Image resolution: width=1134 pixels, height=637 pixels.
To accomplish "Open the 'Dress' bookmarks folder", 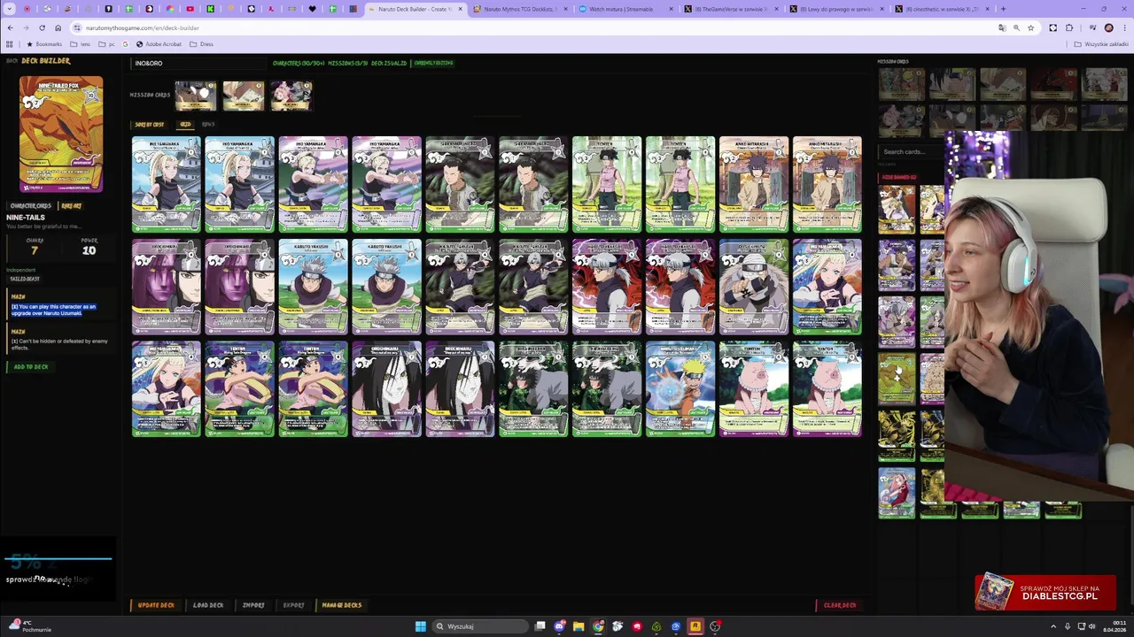I will click(x=201, y=43).
